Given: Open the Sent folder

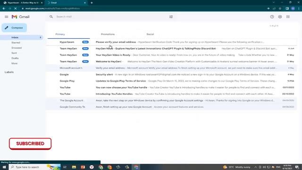Looking at the screenshot, I should (x=14, y=53).
